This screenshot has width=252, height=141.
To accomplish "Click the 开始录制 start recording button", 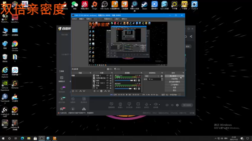I will click(x=175, y=79).
